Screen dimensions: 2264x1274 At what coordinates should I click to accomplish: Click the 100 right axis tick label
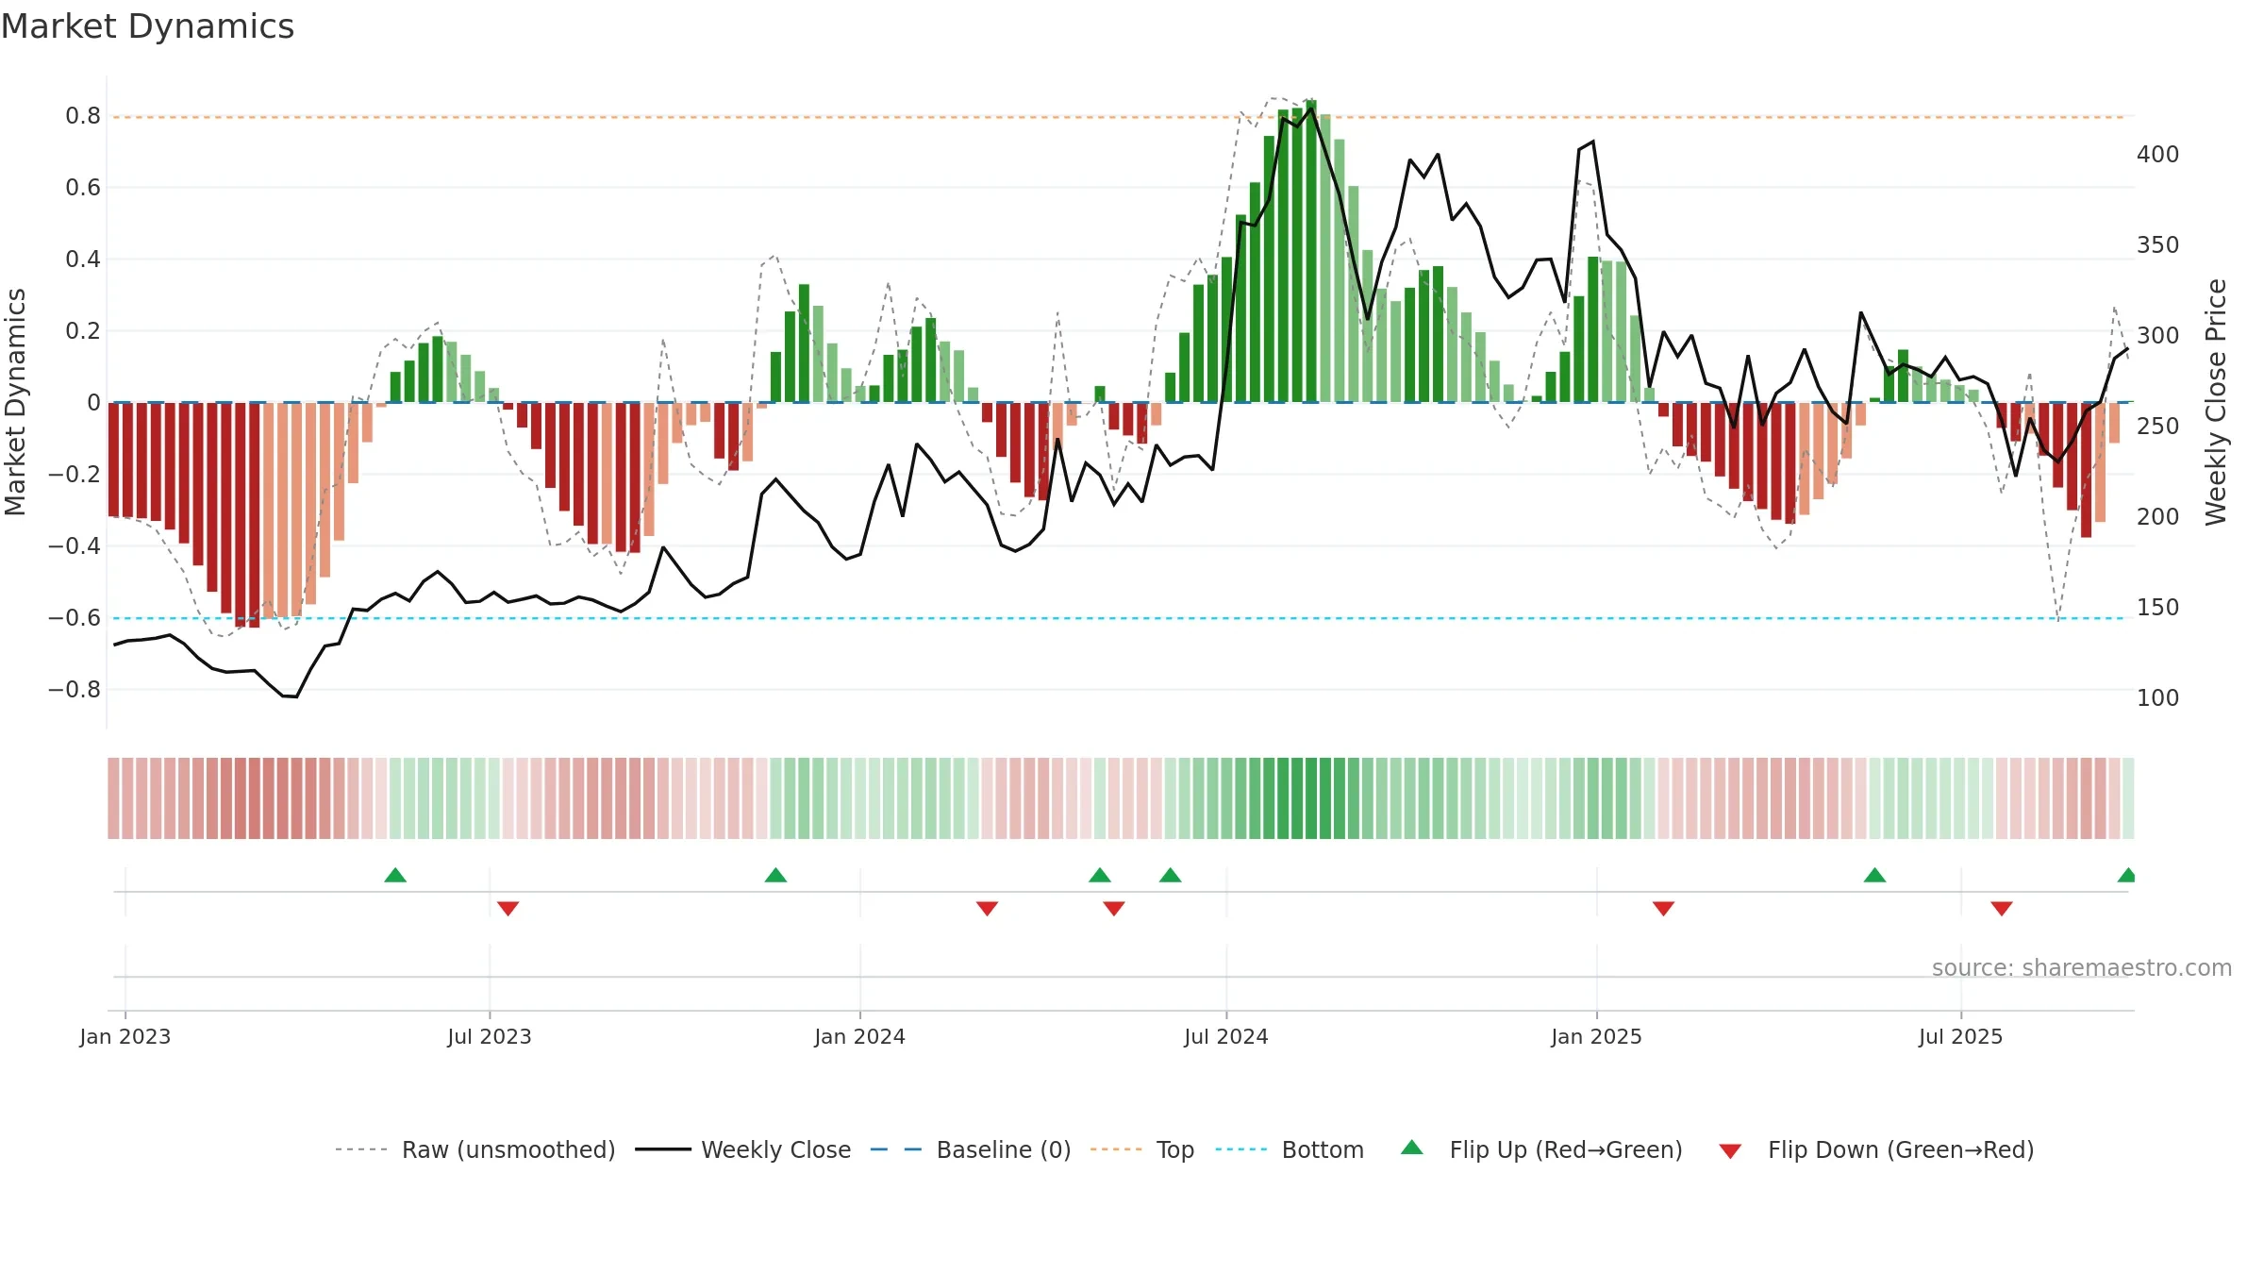tap(2158, 698)
